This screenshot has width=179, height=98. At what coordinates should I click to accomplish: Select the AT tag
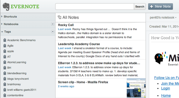(x=9, y=57)
